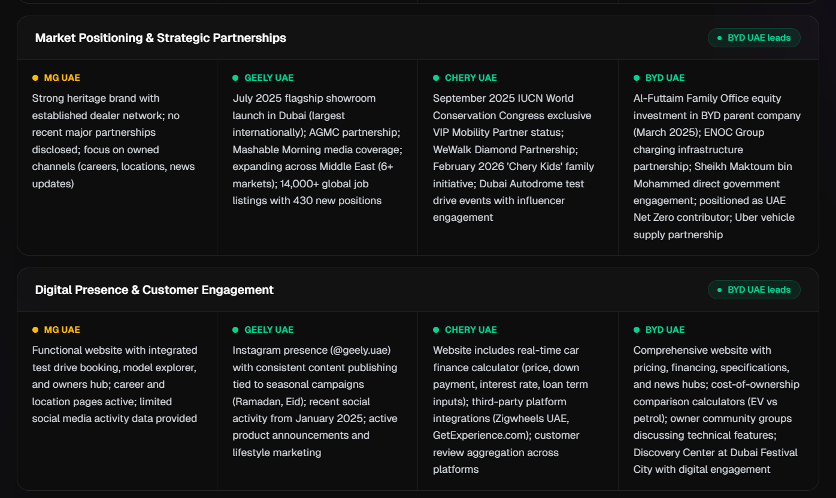Click the yellow dot beside MG UAE in Digital Presence
836x498 pixels.
point(35,330)
